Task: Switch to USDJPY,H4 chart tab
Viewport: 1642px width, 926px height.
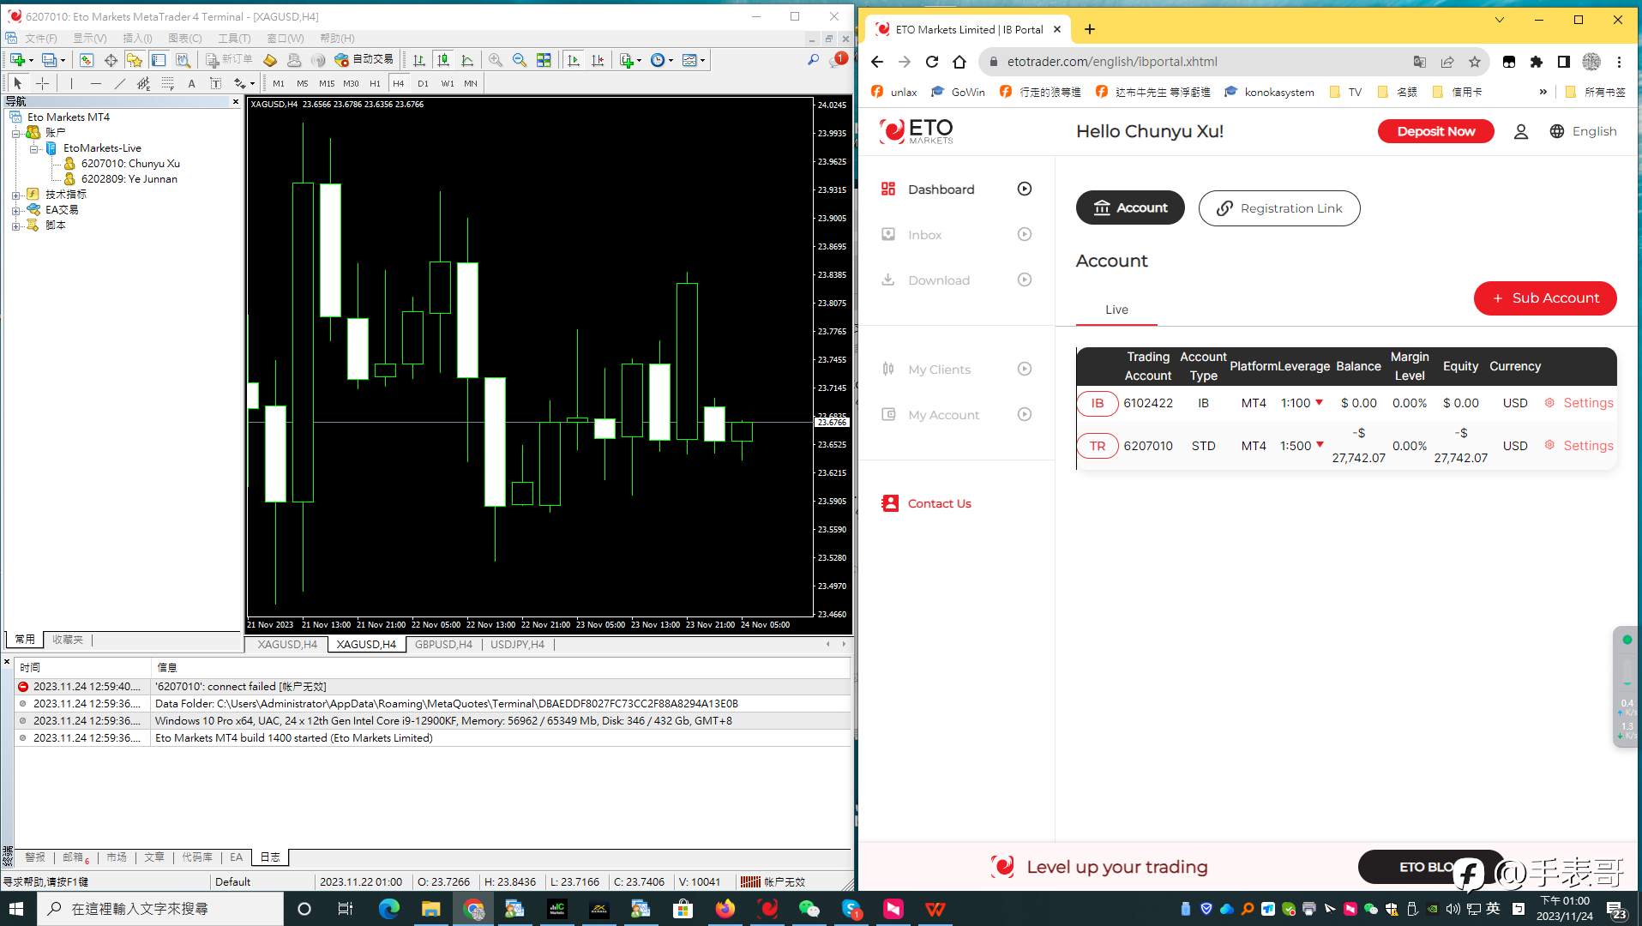Action: (517, 644)
